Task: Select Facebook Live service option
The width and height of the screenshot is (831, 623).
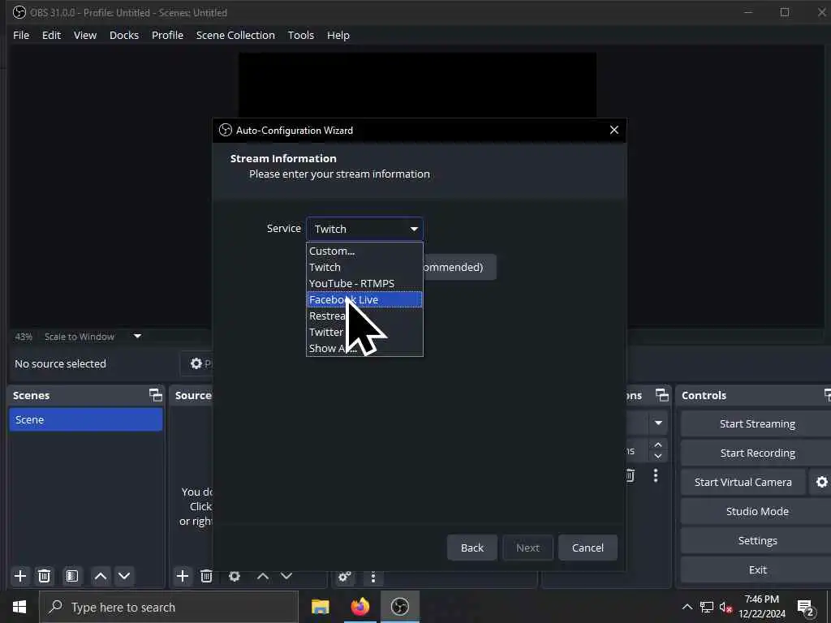Action: [x=364, y=299]
